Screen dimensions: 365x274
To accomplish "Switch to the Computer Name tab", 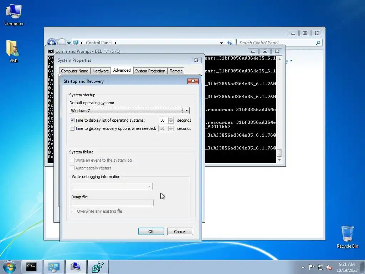I will pos(74,71).
